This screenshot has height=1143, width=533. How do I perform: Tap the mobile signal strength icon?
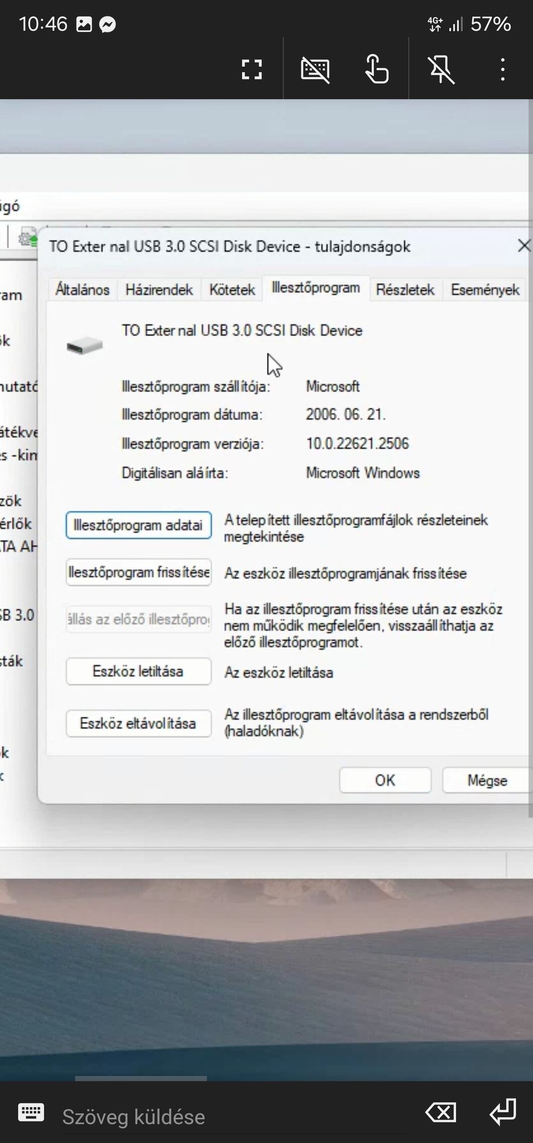coord(456,24)
